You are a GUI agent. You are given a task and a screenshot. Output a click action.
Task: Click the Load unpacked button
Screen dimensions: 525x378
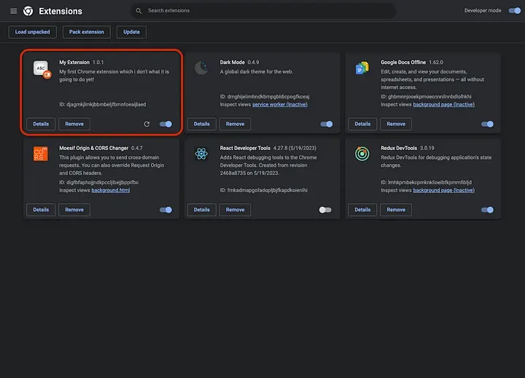pyautogui.click(x=33, y=32)
